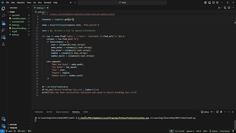Create a new terminal with plus icon
Screen dimensions: 236x133
tap(211, 112)
